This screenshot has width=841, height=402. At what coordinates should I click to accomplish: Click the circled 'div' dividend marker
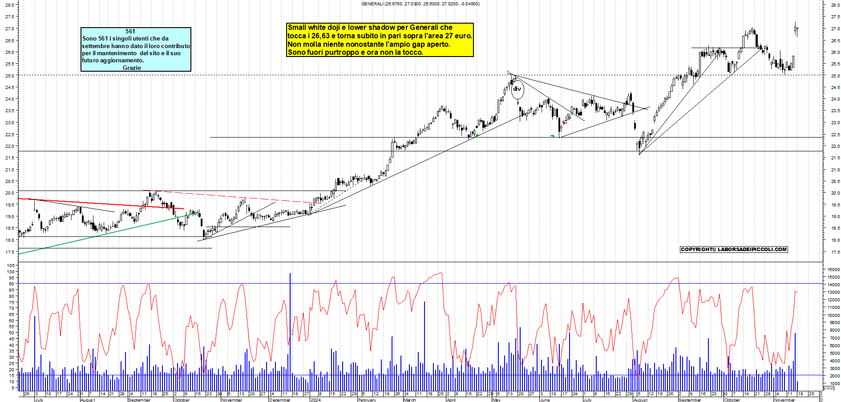click(517, 89)
